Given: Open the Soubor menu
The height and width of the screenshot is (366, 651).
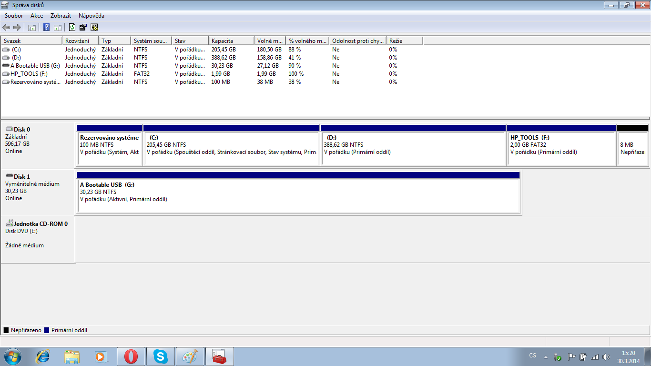Looking at the screenshot, I should click(x=14, y=16).
